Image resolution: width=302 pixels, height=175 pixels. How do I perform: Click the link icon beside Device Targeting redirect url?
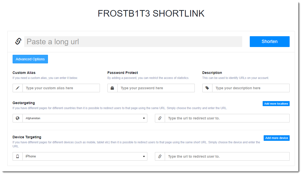160,156
